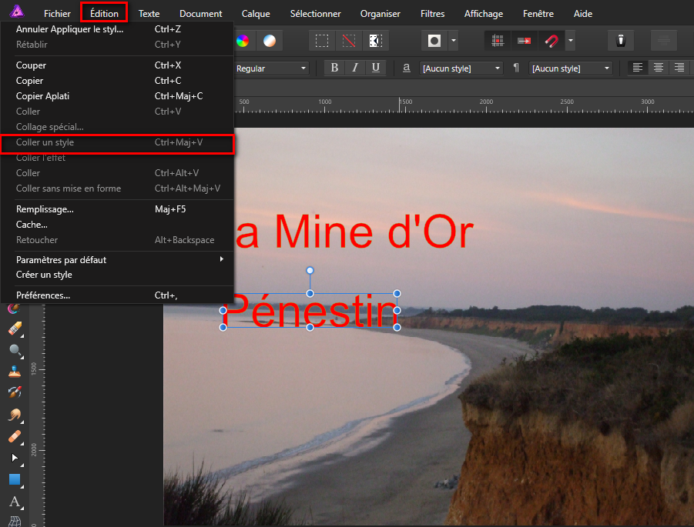This screenshot has width=694, height=527.
Task: Expand Paramètres par défaut submenu
Action: click(x=117, y=260)
